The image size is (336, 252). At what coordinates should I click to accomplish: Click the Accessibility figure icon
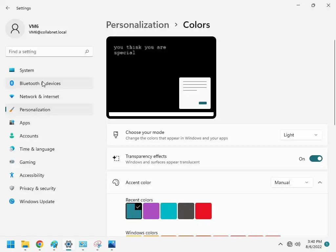(x=12, y=175)
